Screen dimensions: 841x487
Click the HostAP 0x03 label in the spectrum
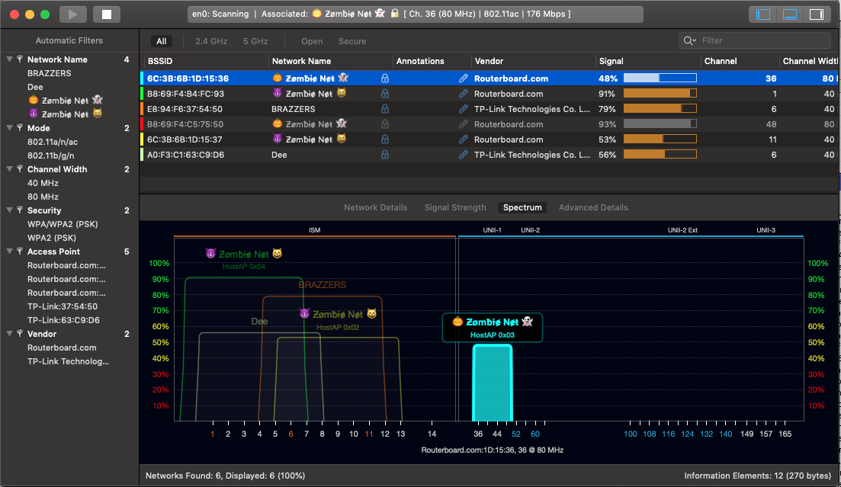point(493,335)
